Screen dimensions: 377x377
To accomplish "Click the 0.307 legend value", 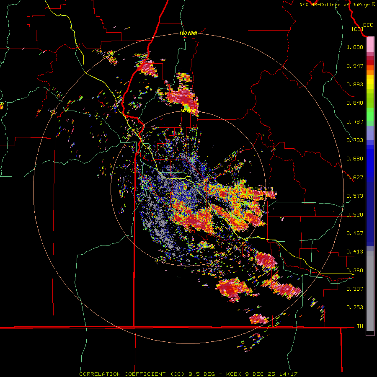I will [355, 289].
